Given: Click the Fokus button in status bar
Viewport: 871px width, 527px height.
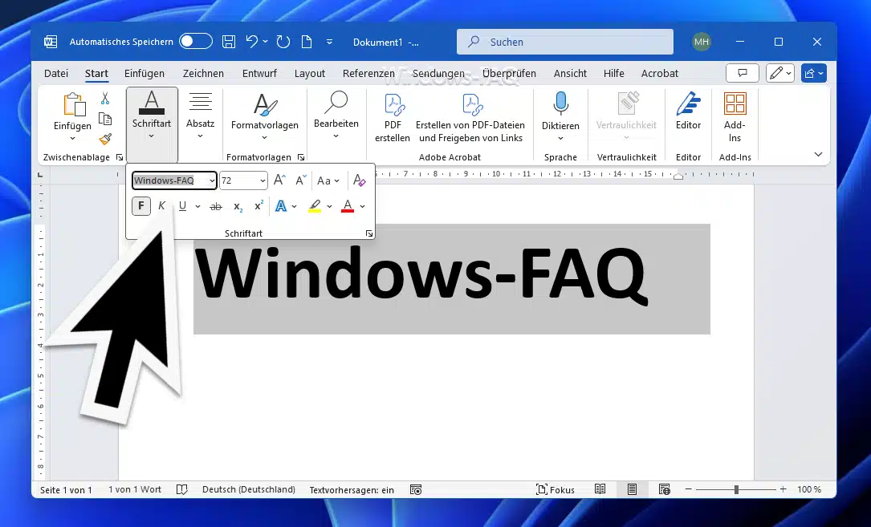Looking at the screenshot, I should 556,489.
